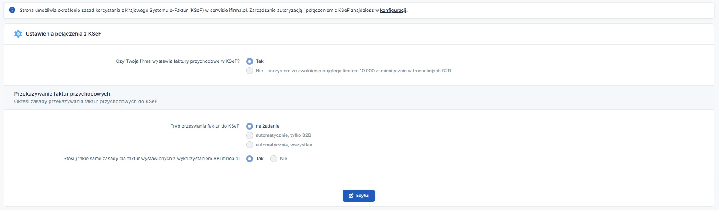Open the konfiguracji link

click(x=393, y=10)
